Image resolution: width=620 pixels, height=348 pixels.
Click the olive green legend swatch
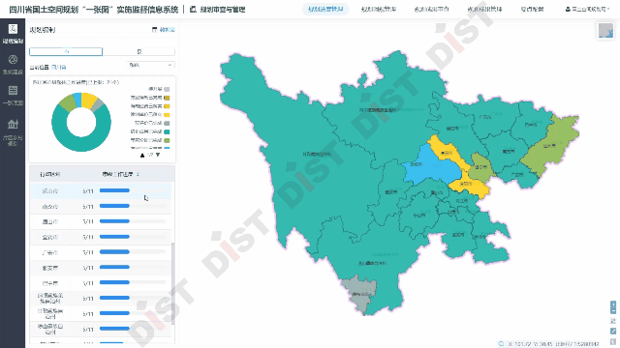coord(167,140)
